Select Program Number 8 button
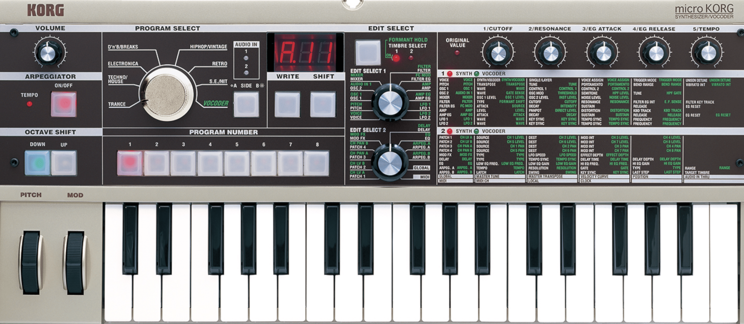The height and width of the screenshot is (324, 744). 316,163
